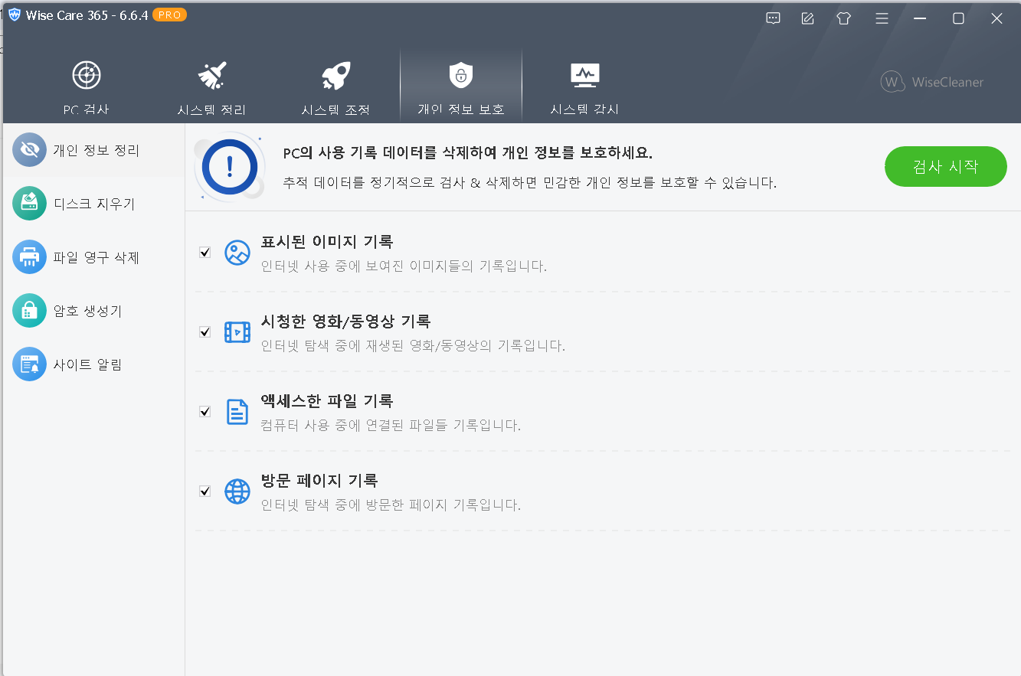Click the exclamation mark info graphic
This screenshot has width=1021, height=676.
click(230, 166)
